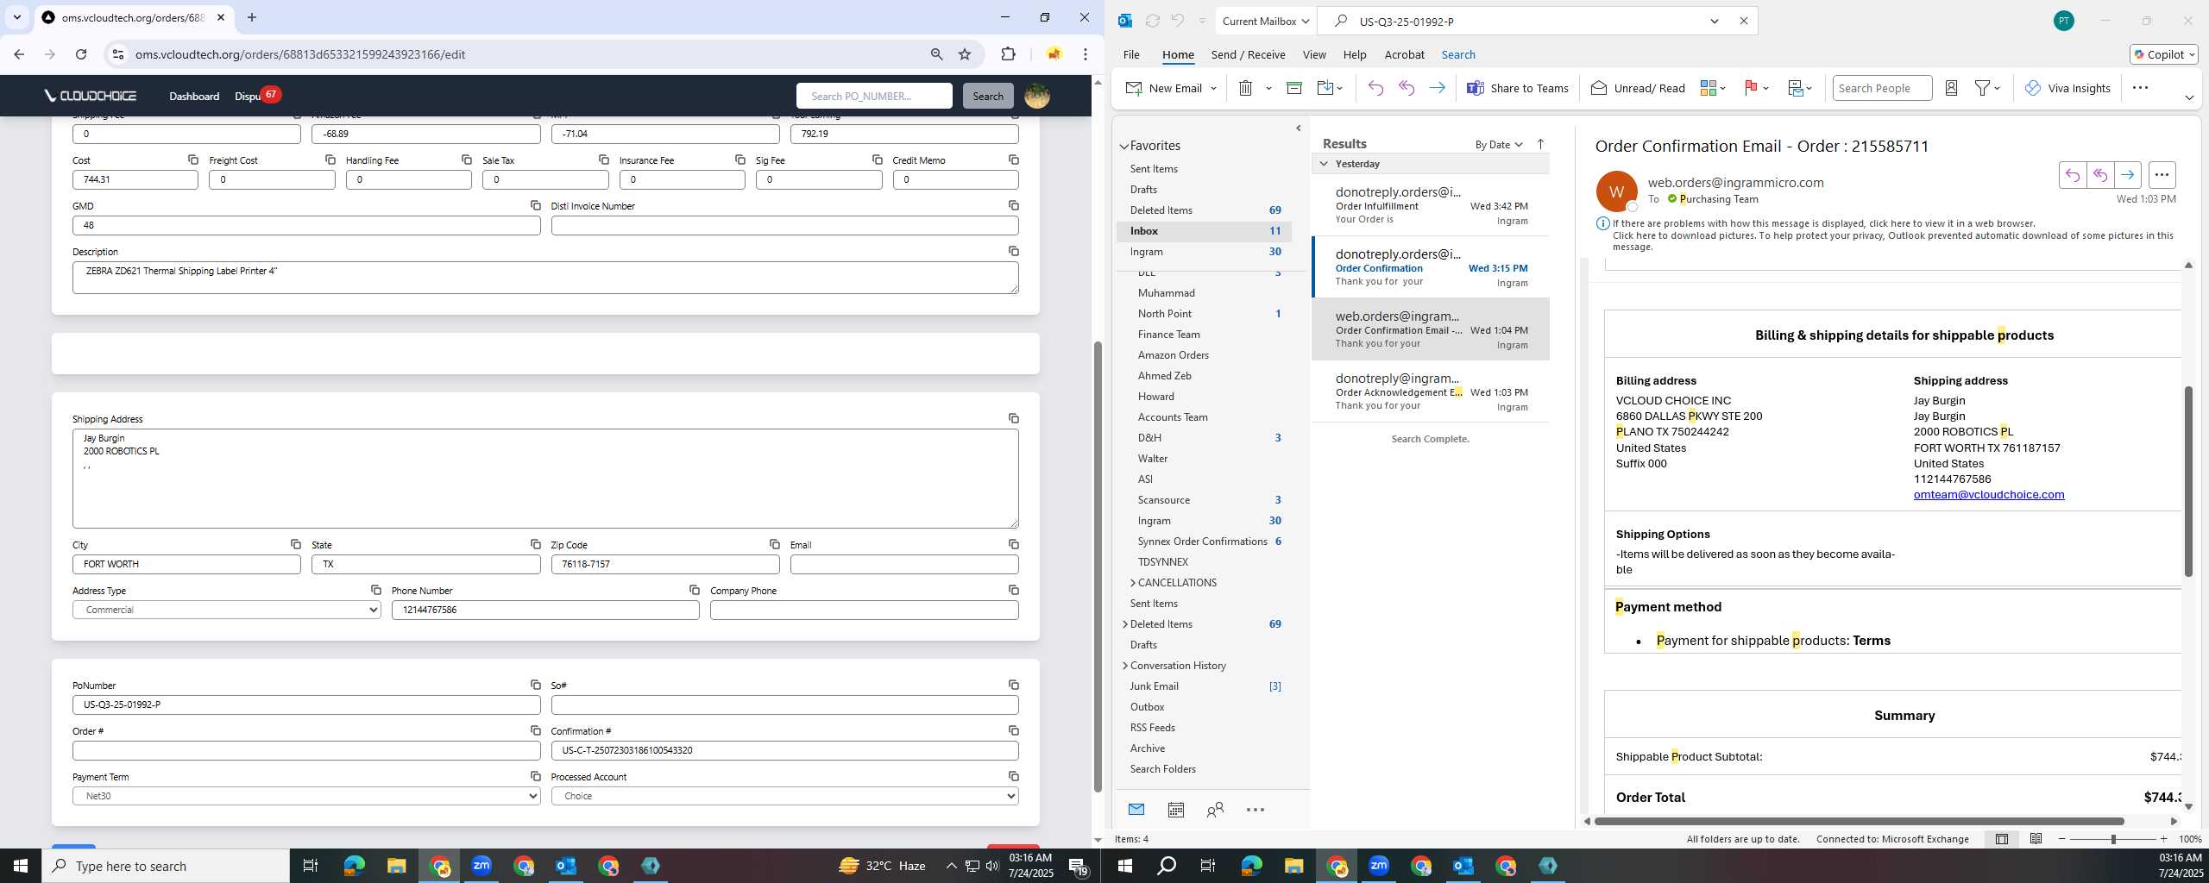
Task: Copy the Shipping Address field value
Action: click(1013, 418)
